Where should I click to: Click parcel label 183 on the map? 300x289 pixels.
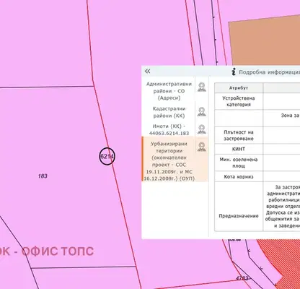click(x=43, y=176)
